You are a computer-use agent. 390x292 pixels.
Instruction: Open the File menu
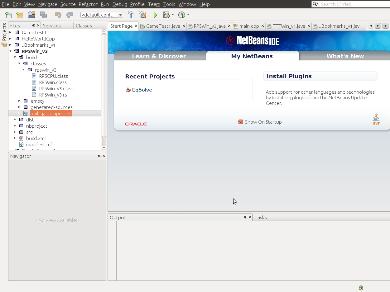point(5,4)
